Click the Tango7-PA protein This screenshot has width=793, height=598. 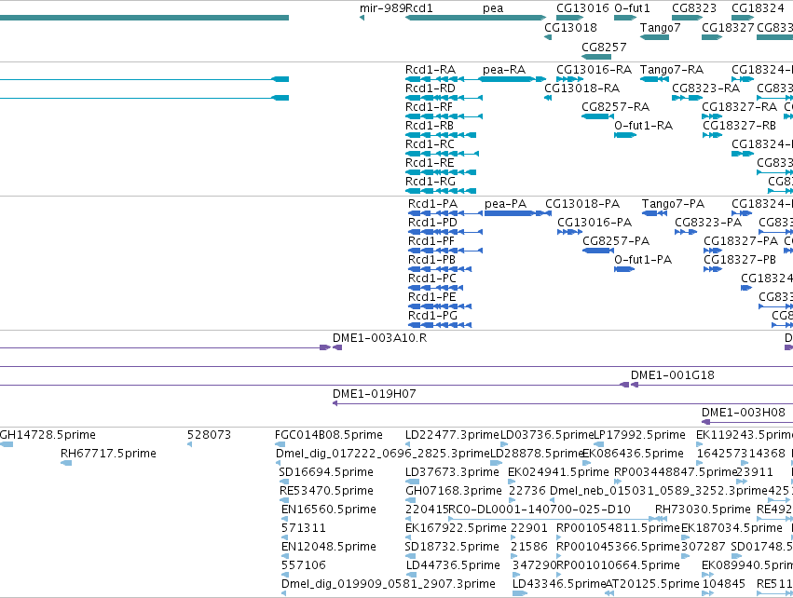pyautogui.click(x=654, y=213)
